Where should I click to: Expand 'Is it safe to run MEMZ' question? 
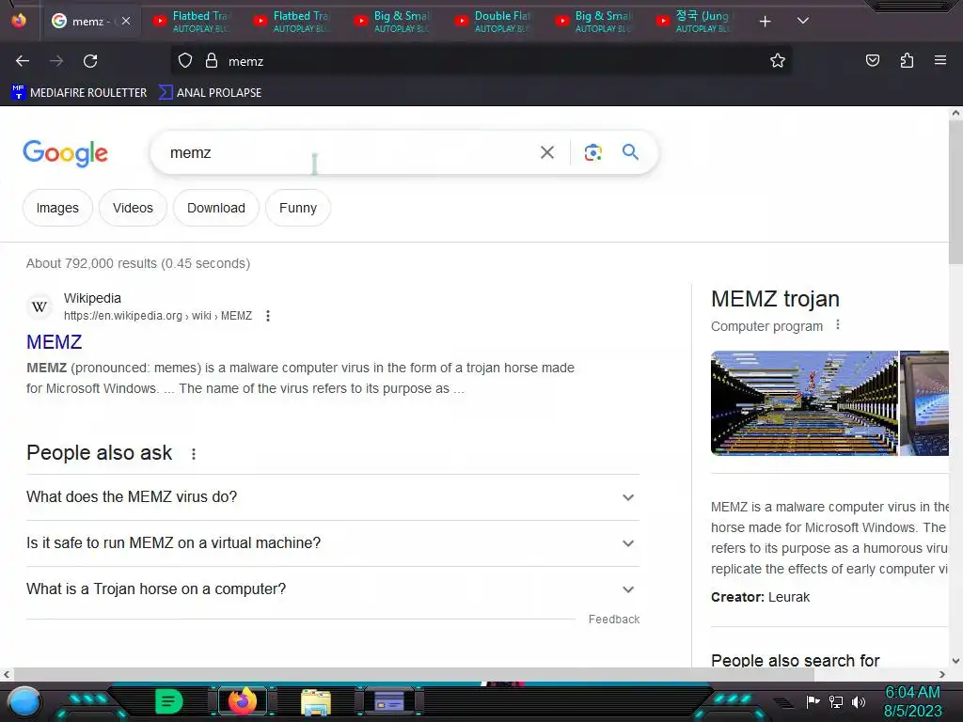[333, 543]
